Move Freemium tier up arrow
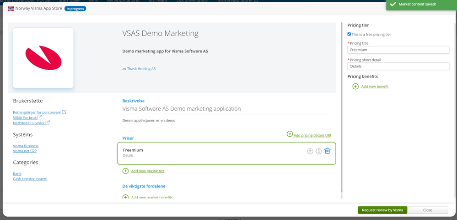Image resolution: width=457 pixels, height=220 pixels. tap(310, 151)
